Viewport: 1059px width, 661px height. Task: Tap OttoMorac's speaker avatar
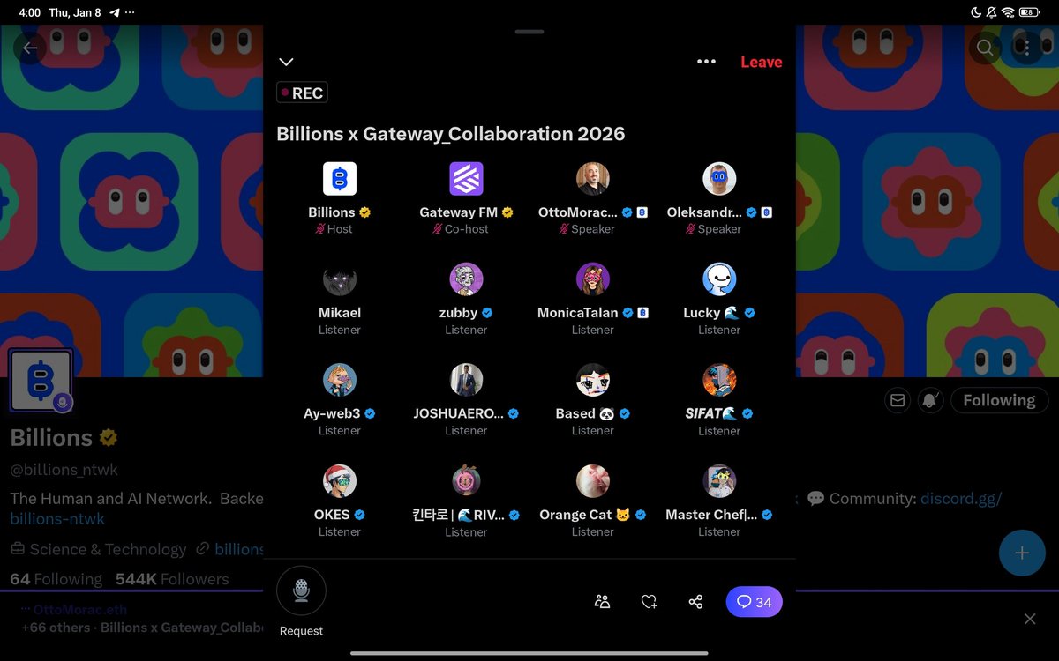(592, 179)
